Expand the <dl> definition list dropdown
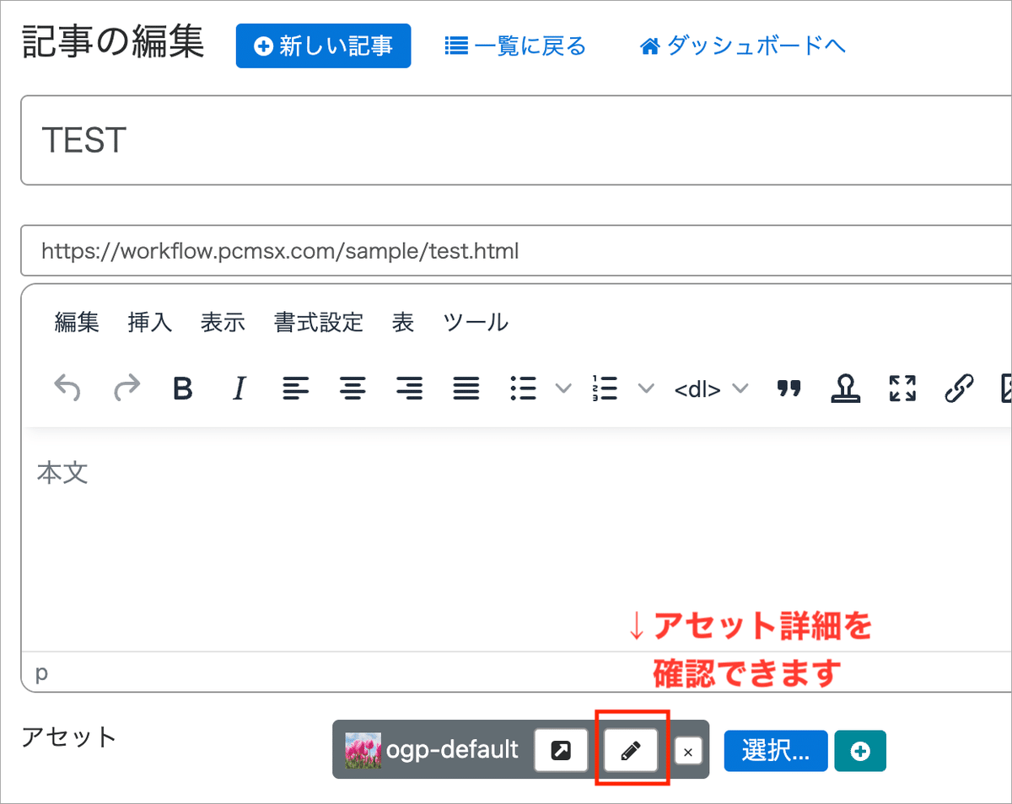Image resolution: width=1012 pixels, height=804 pixels. pos(740,388)
